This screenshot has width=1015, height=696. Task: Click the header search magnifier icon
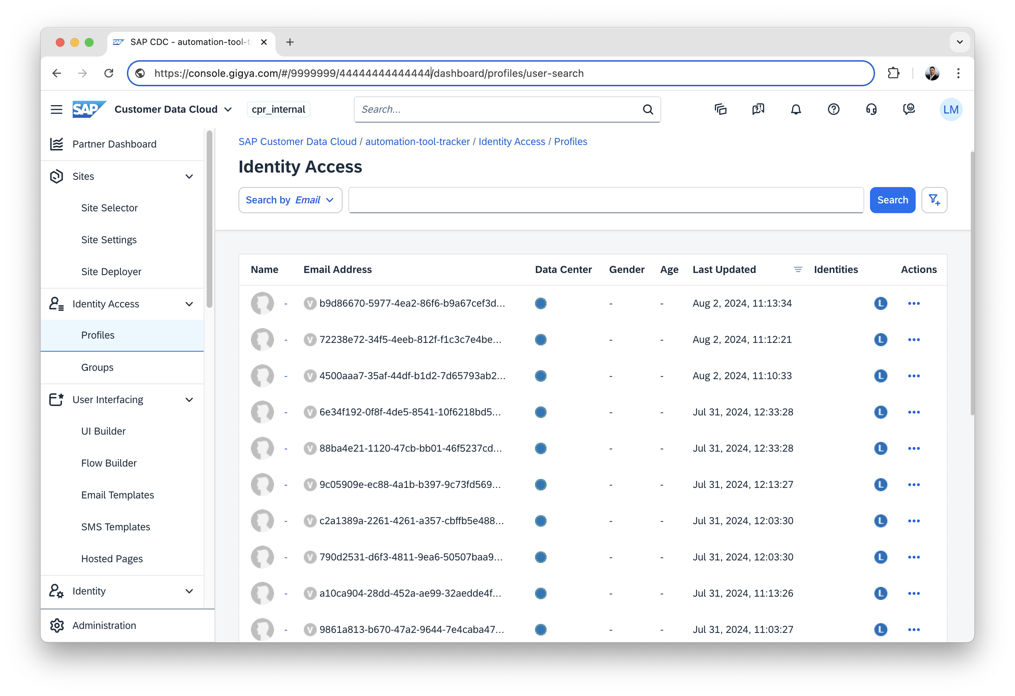click(648, 109)
